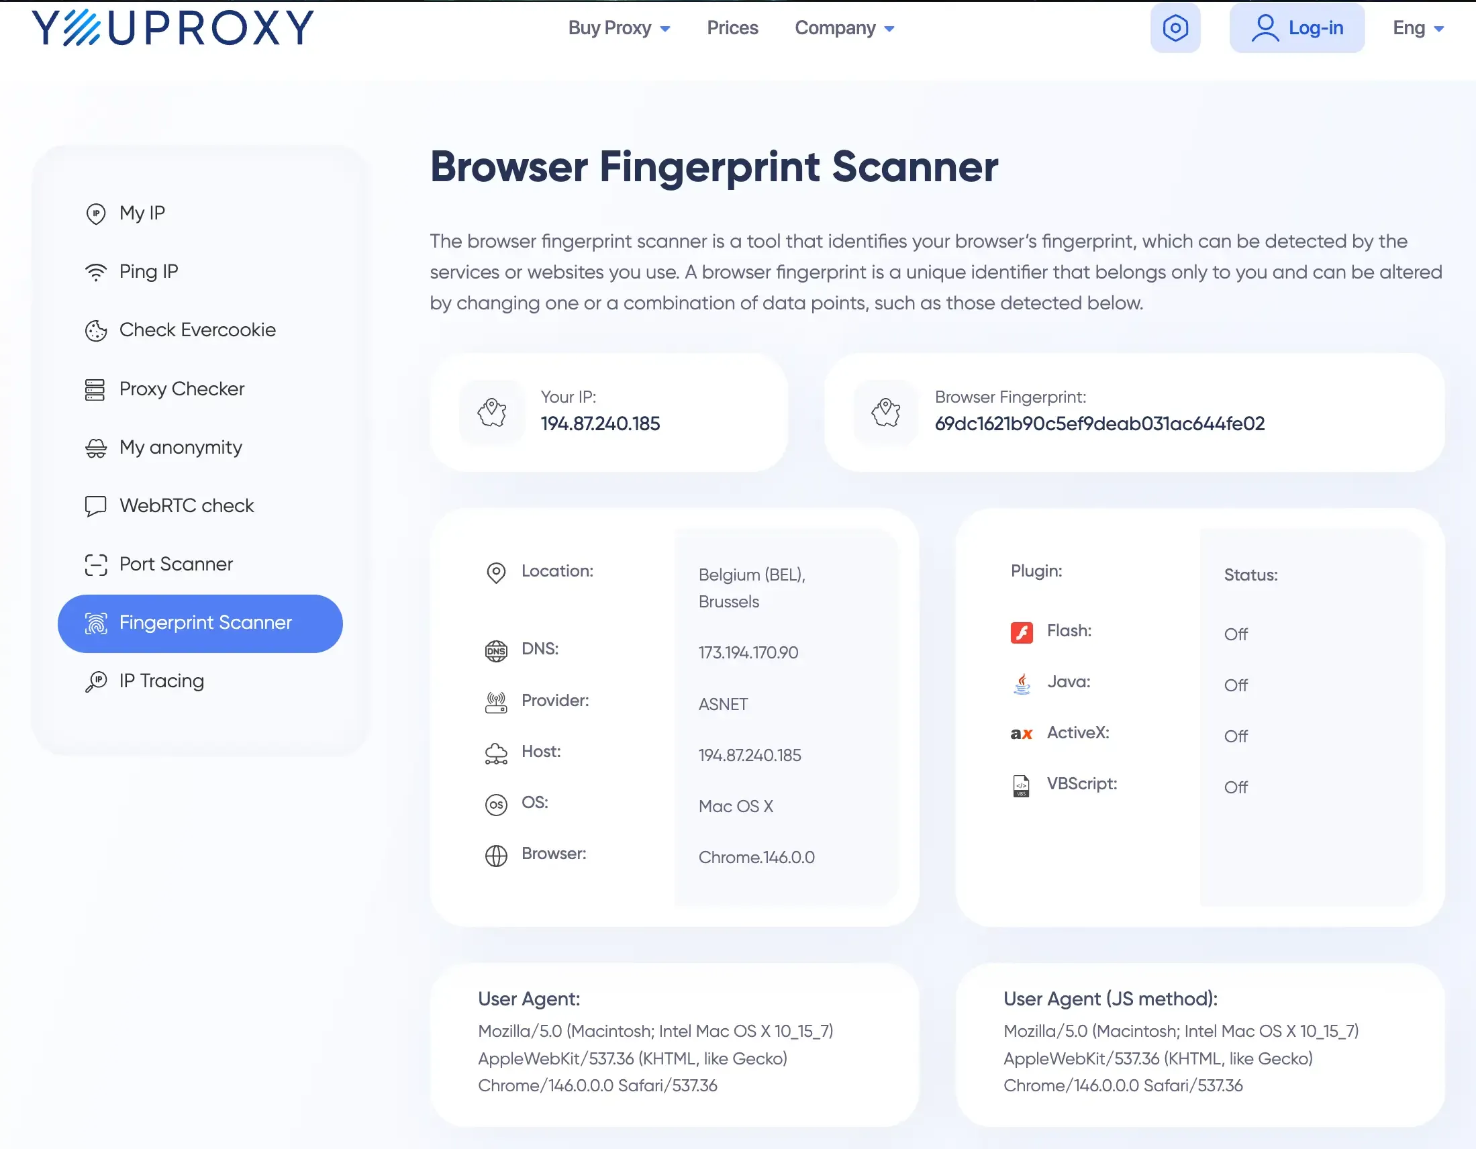Open the Eng language selector

click(1417, 28)
